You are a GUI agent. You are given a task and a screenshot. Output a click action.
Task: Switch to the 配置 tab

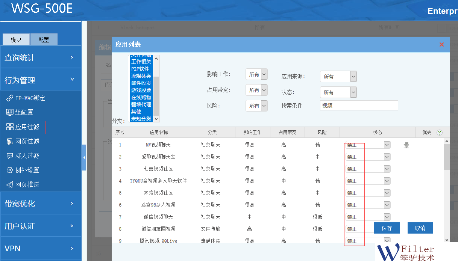point(44,40)
